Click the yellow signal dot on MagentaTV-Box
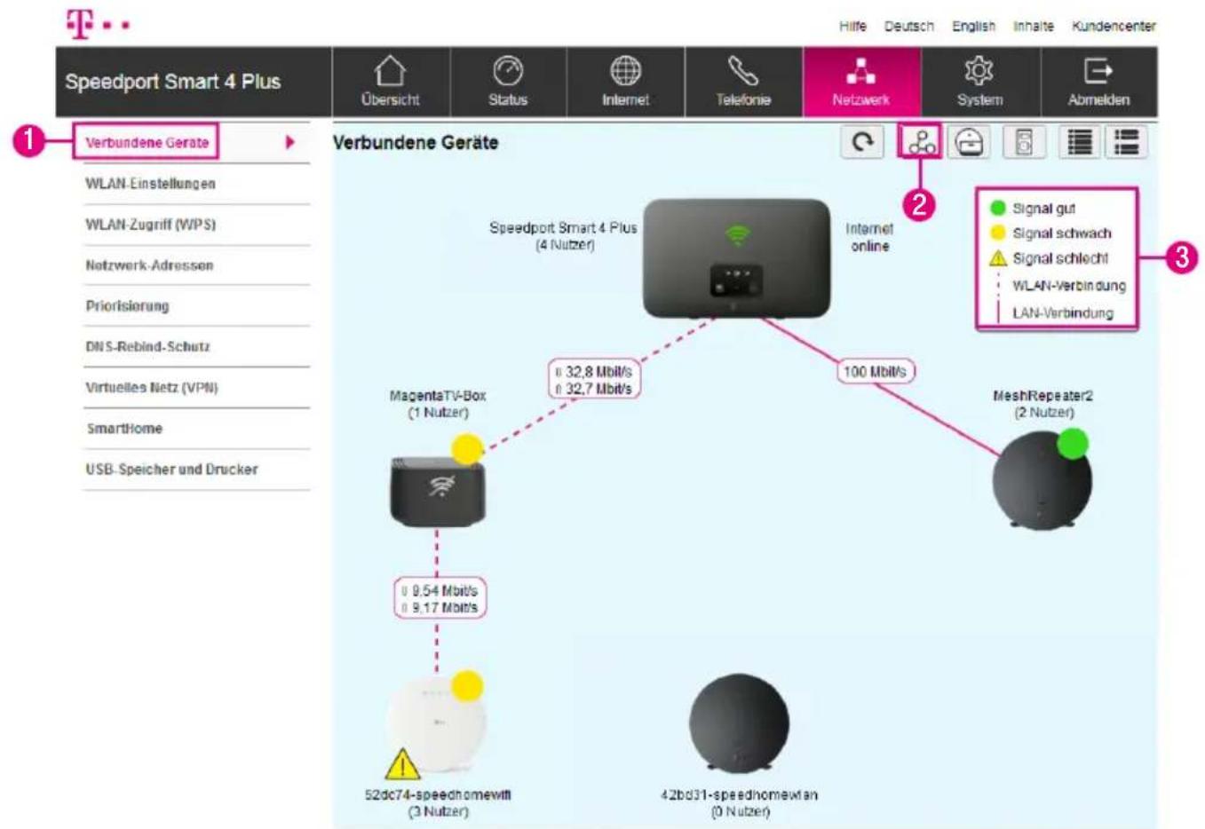The height and width of the screenshot is (829, 1205). tap(467, 449)
